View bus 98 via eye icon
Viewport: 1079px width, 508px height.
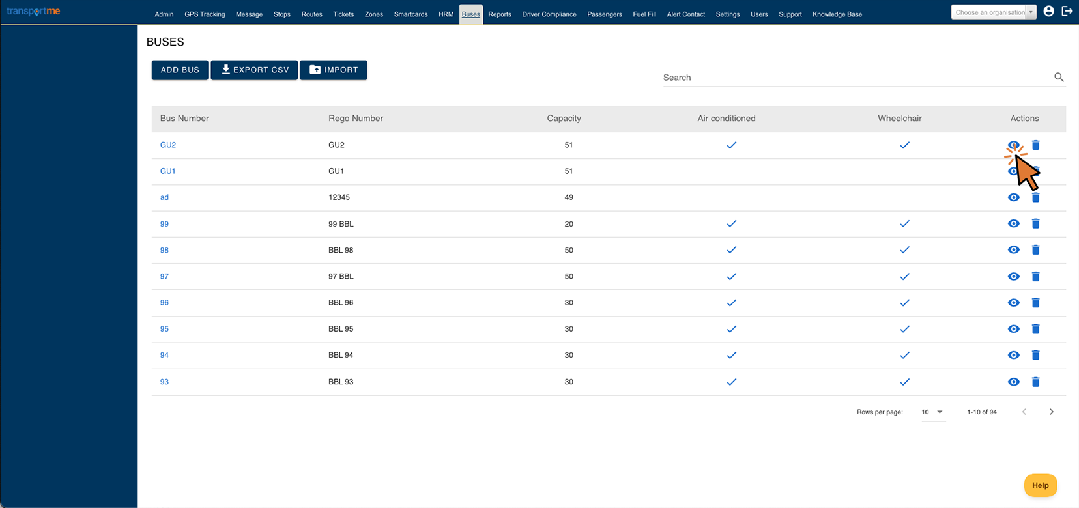[x=1013, y=250]
